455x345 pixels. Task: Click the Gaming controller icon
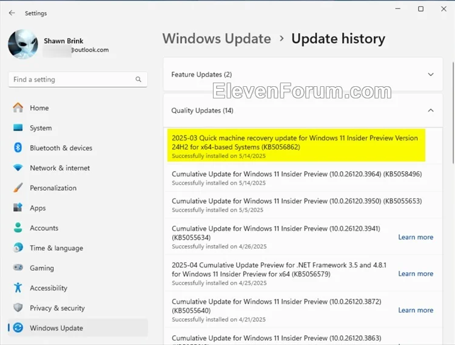18,267
